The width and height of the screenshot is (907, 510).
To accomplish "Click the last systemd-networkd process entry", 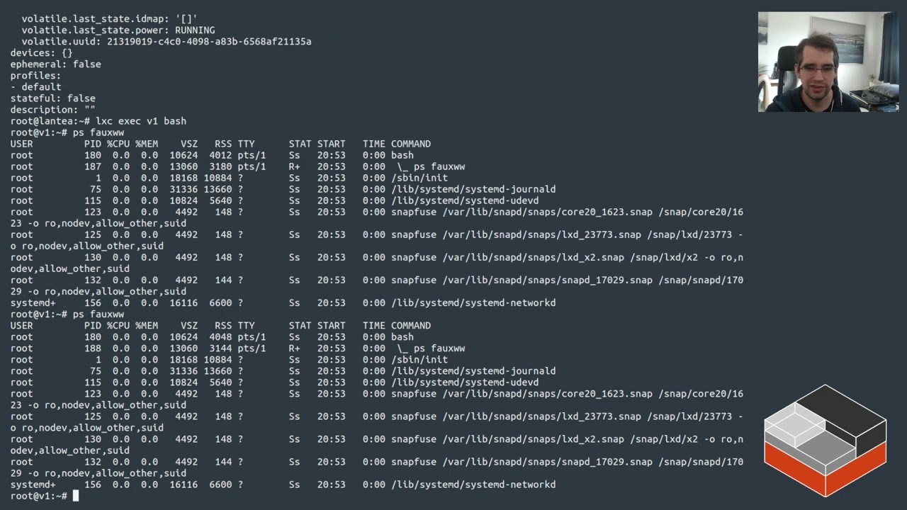I will 473,484.
